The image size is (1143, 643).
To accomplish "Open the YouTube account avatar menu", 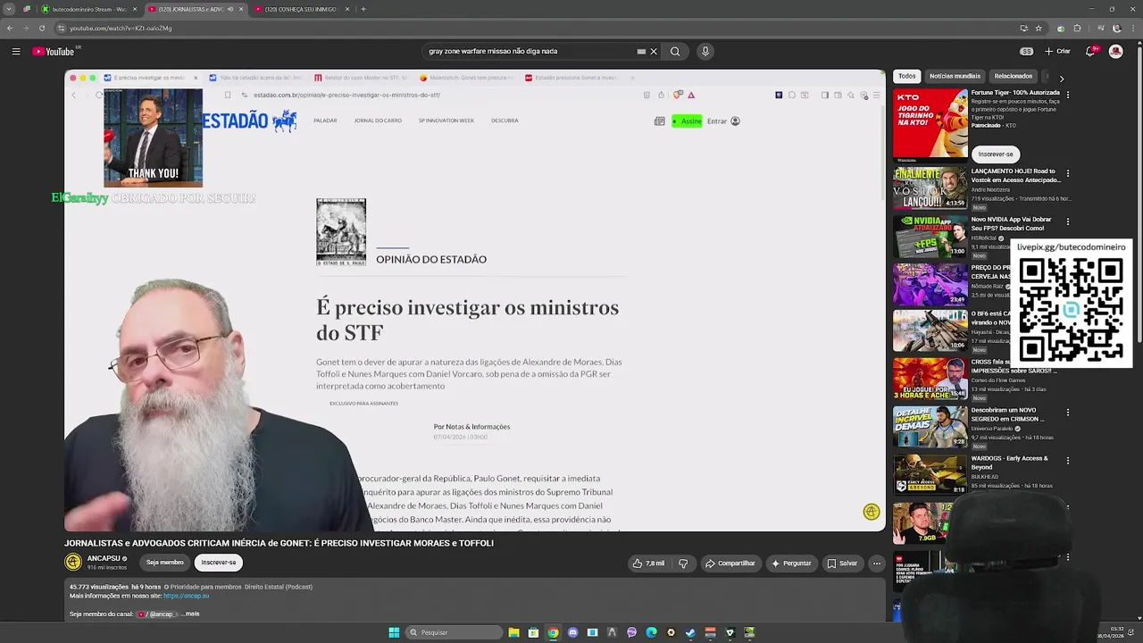I will point(1116,52).
